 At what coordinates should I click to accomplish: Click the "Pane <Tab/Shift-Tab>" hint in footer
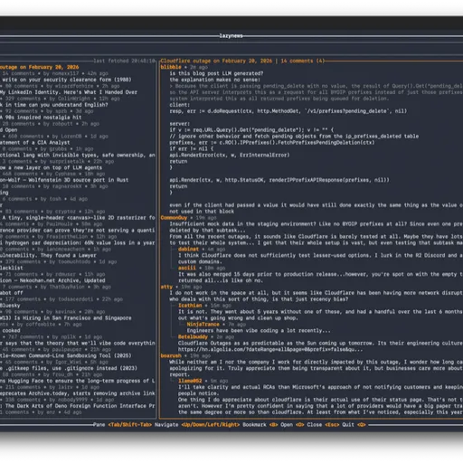coord(122,425)
